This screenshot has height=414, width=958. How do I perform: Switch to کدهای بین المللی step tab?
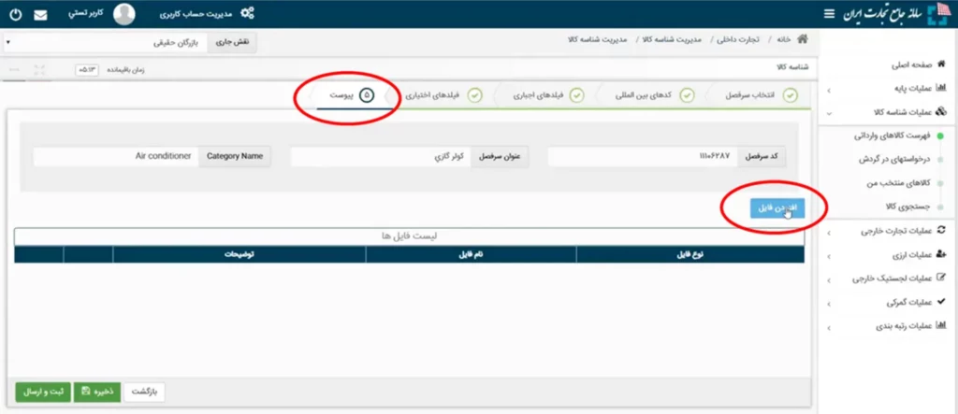[656, 96]
